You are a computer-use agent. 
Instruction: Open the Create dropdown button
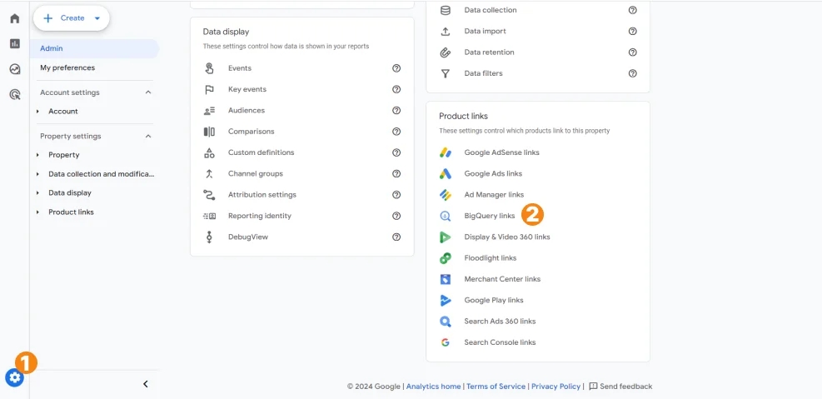click(72, 18)
